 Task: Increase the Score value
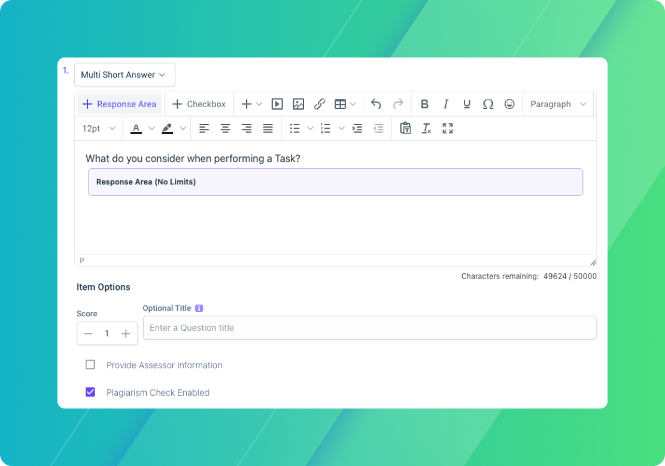click(126, 333)
